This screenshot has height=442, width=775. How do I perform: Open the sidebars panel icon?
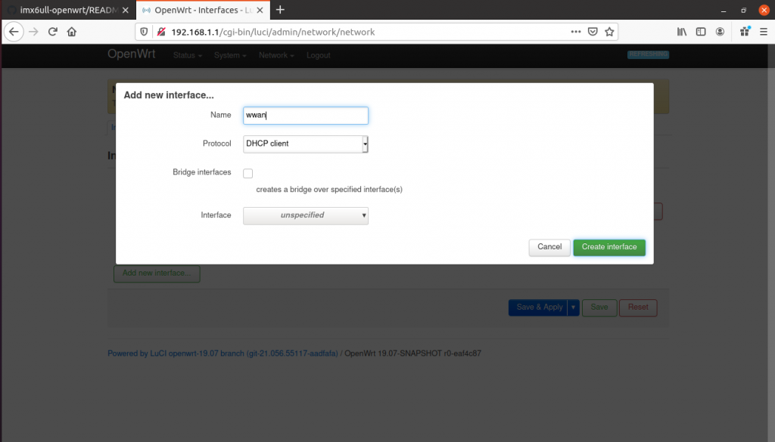click(701, 32)
